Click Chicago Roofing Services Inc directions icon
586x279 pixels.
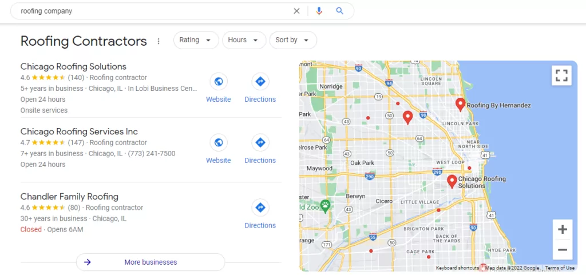[260, 142]
